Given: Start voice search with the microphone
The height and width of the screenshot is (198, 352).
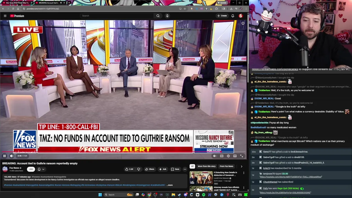Looking at the screenshot, I should (167, 16).
